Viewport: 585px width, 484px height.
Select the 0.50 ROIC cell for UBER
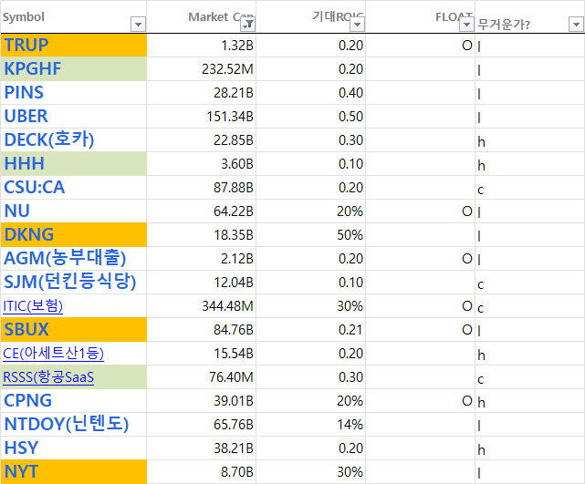(311, 117)
